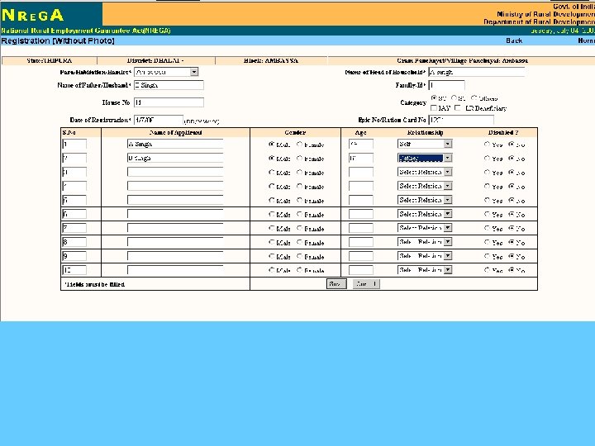Click the Family Id input field
Image resolution: width=595 pixels, height=446 pixels.
(446, 85)
